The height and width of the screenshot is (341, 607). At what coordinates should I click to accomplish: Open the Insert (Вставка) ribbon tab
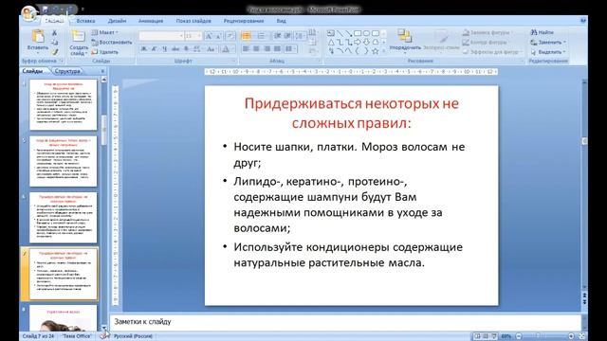[x=85, y=21]
